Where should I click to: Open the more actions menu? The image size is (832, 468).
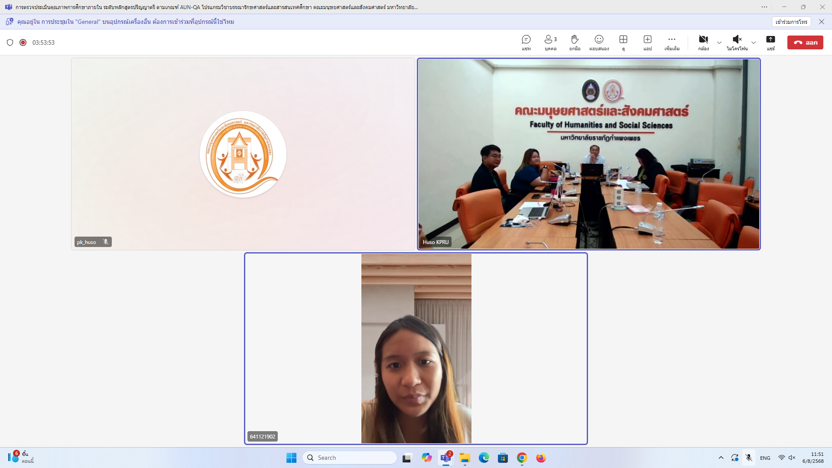pyautogui.click(x=672, y=42)
